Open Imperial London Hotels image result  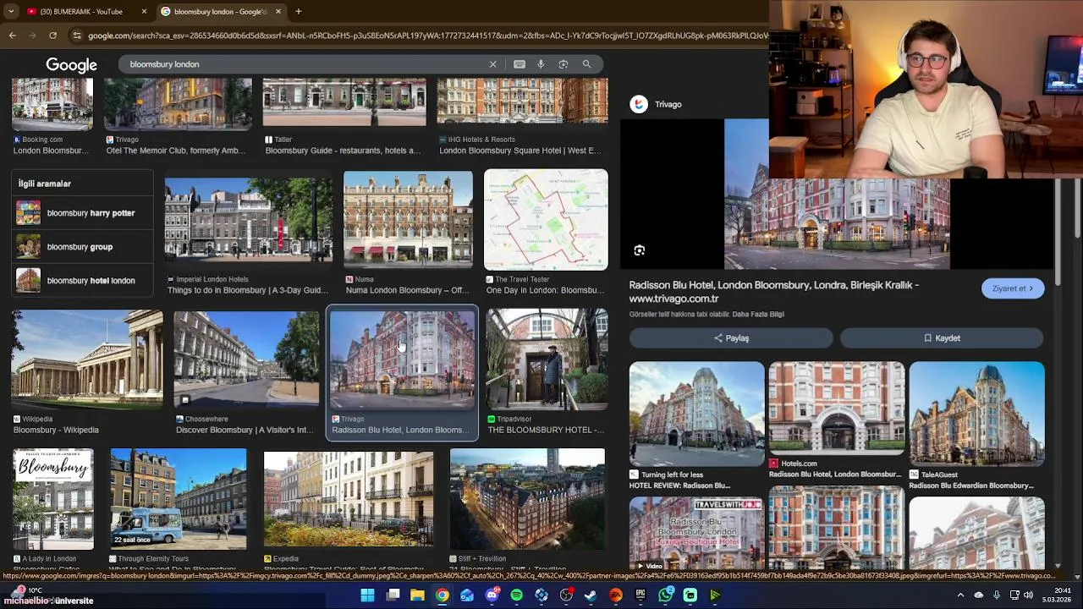[x=249, y=220]
